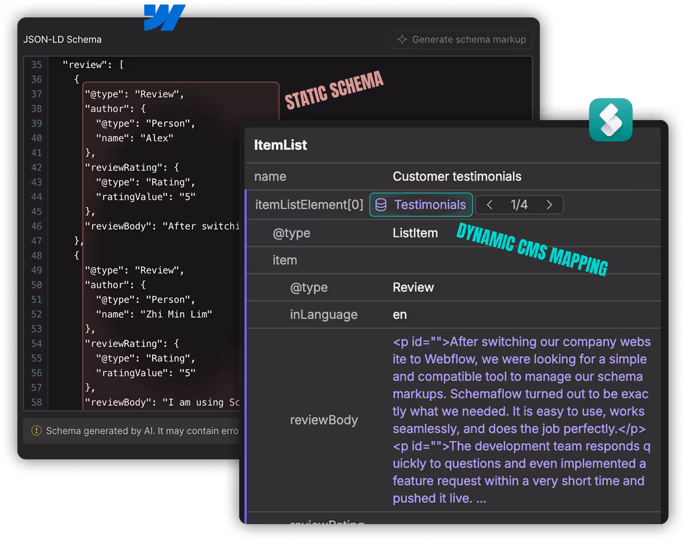
Task: Click line number 58 in code editor
Action: [x=36, y=402]
